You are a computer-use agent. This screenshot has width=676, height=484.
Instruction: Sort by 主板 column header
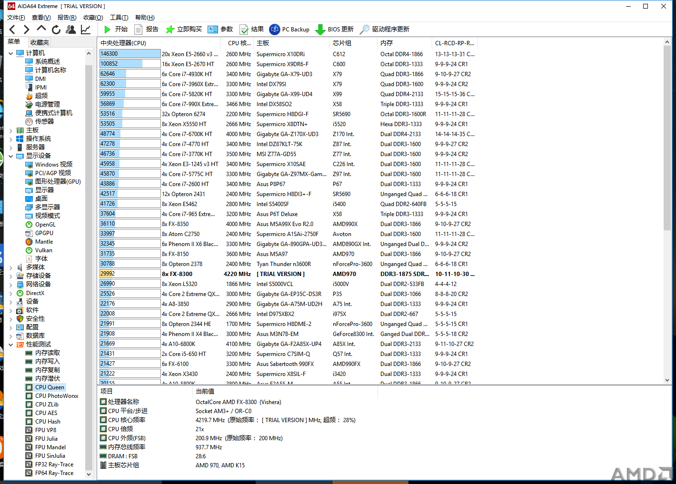(292, 43)
